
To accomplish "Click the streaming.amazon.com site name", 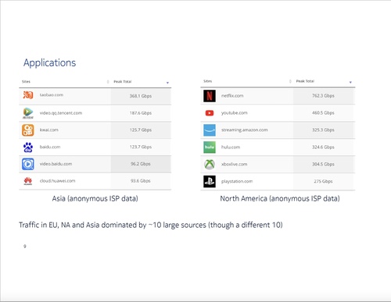I will tap(245, 130).
